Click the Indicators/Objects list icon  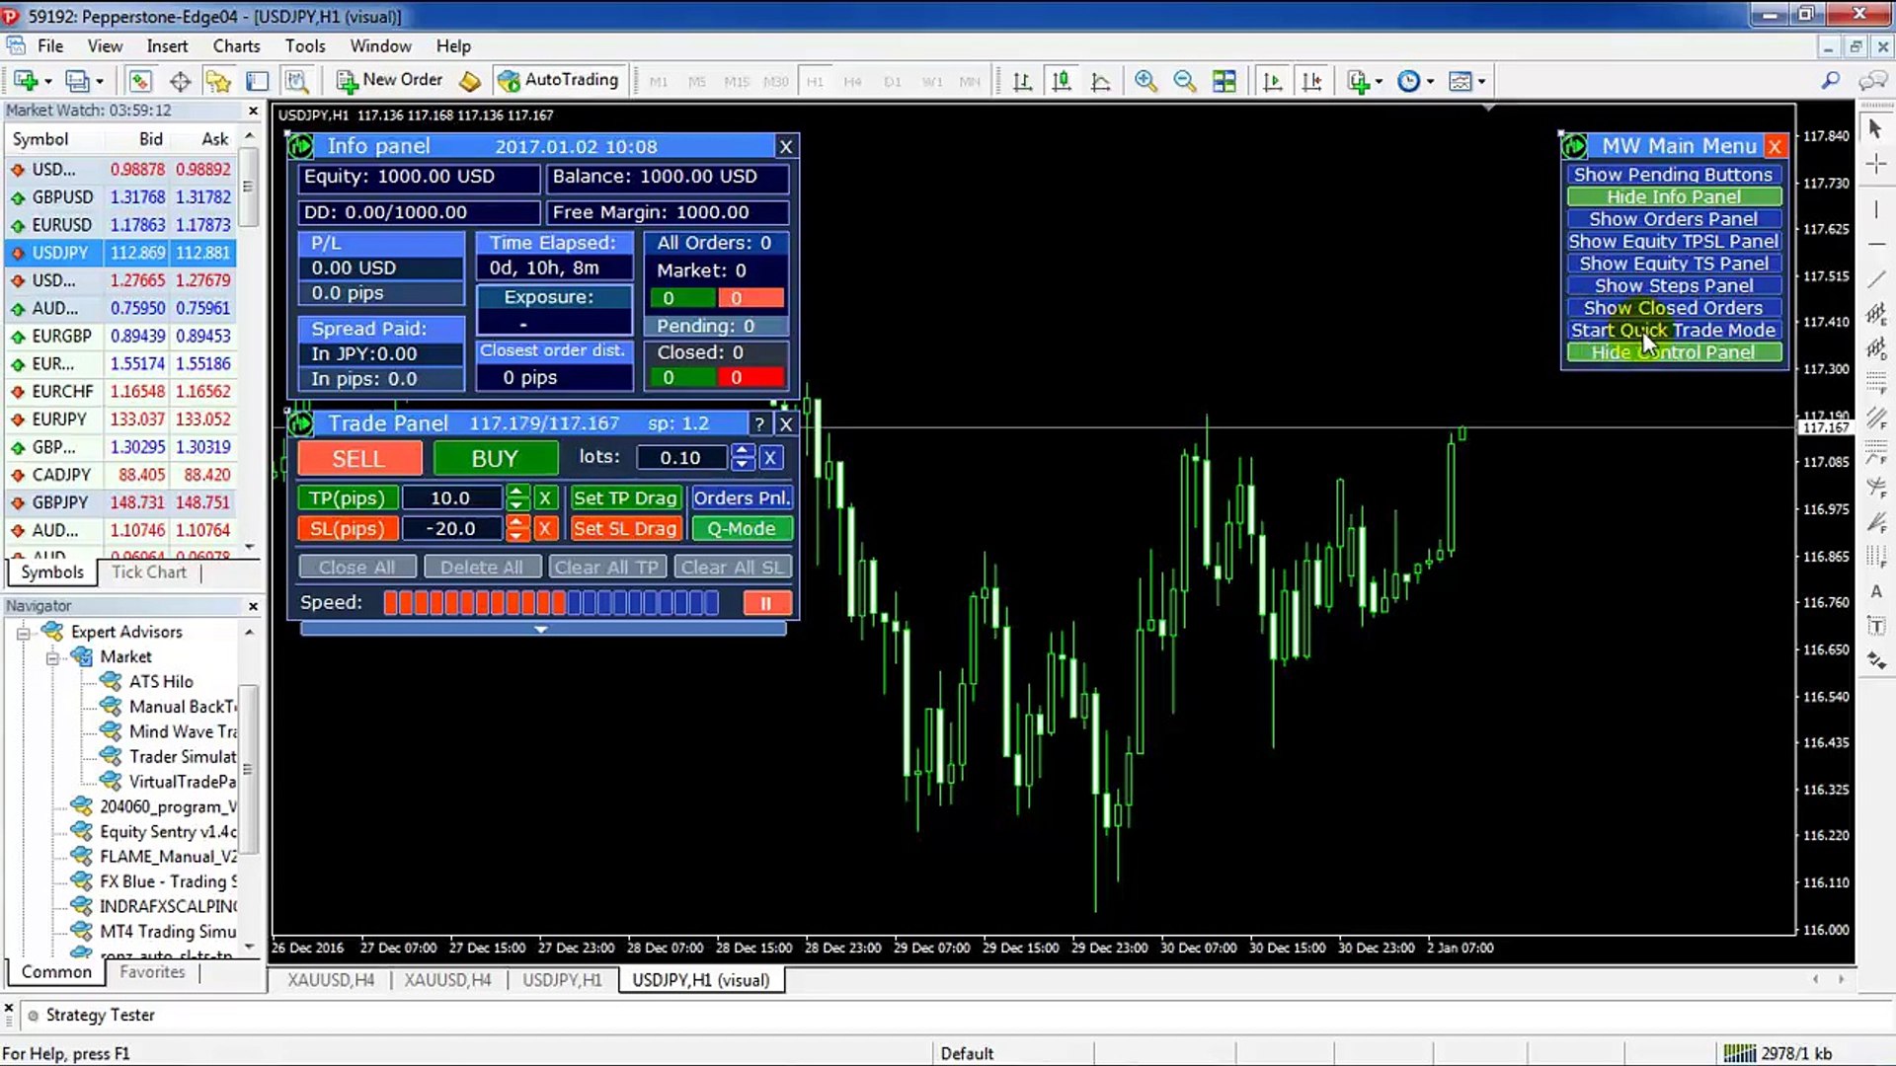pos(1462,82)
